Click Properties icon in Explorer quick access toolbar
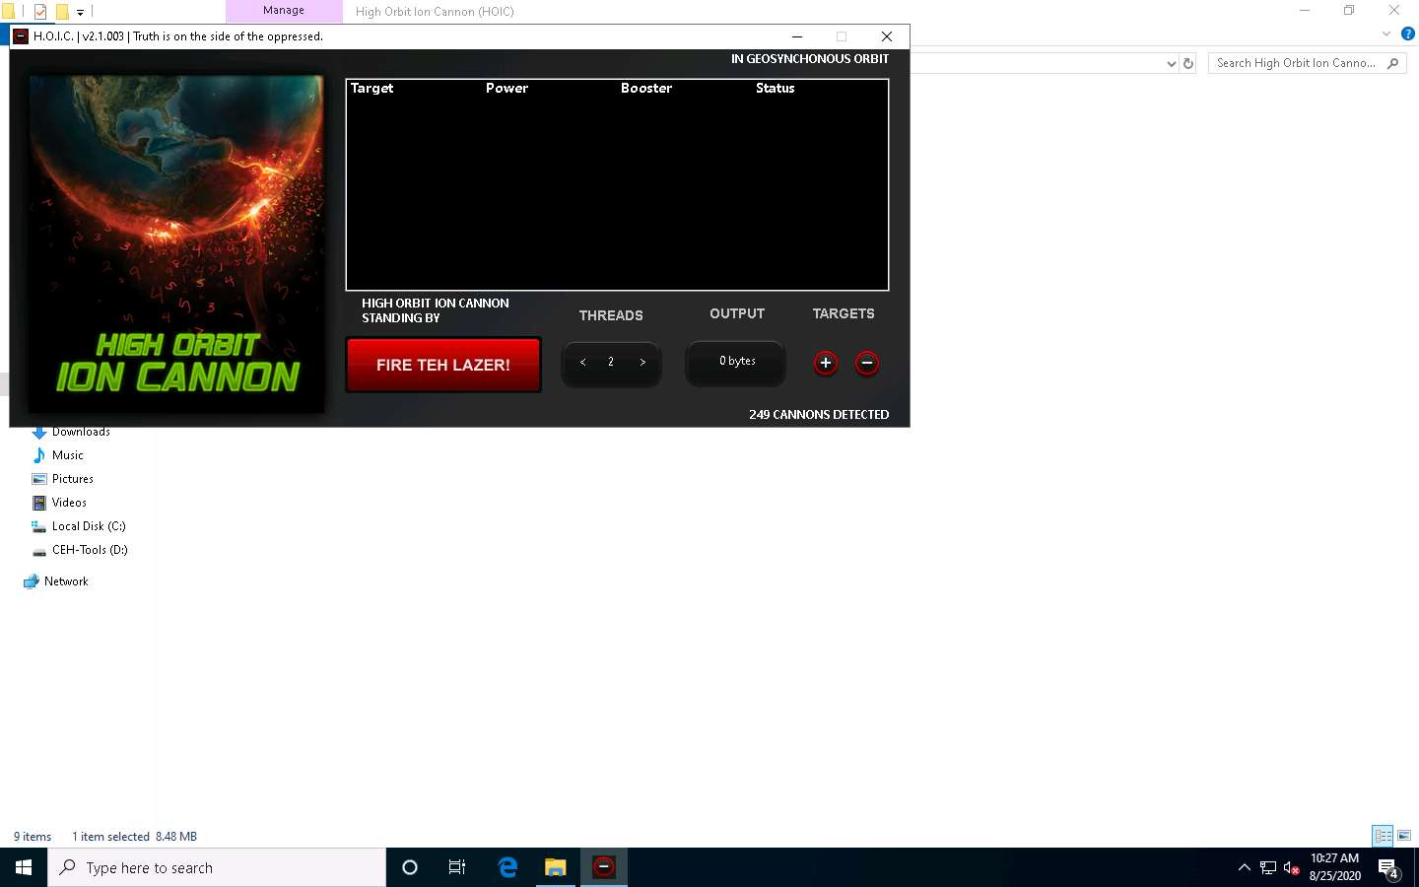The image size is (1419, 887). tap(40, 12)
